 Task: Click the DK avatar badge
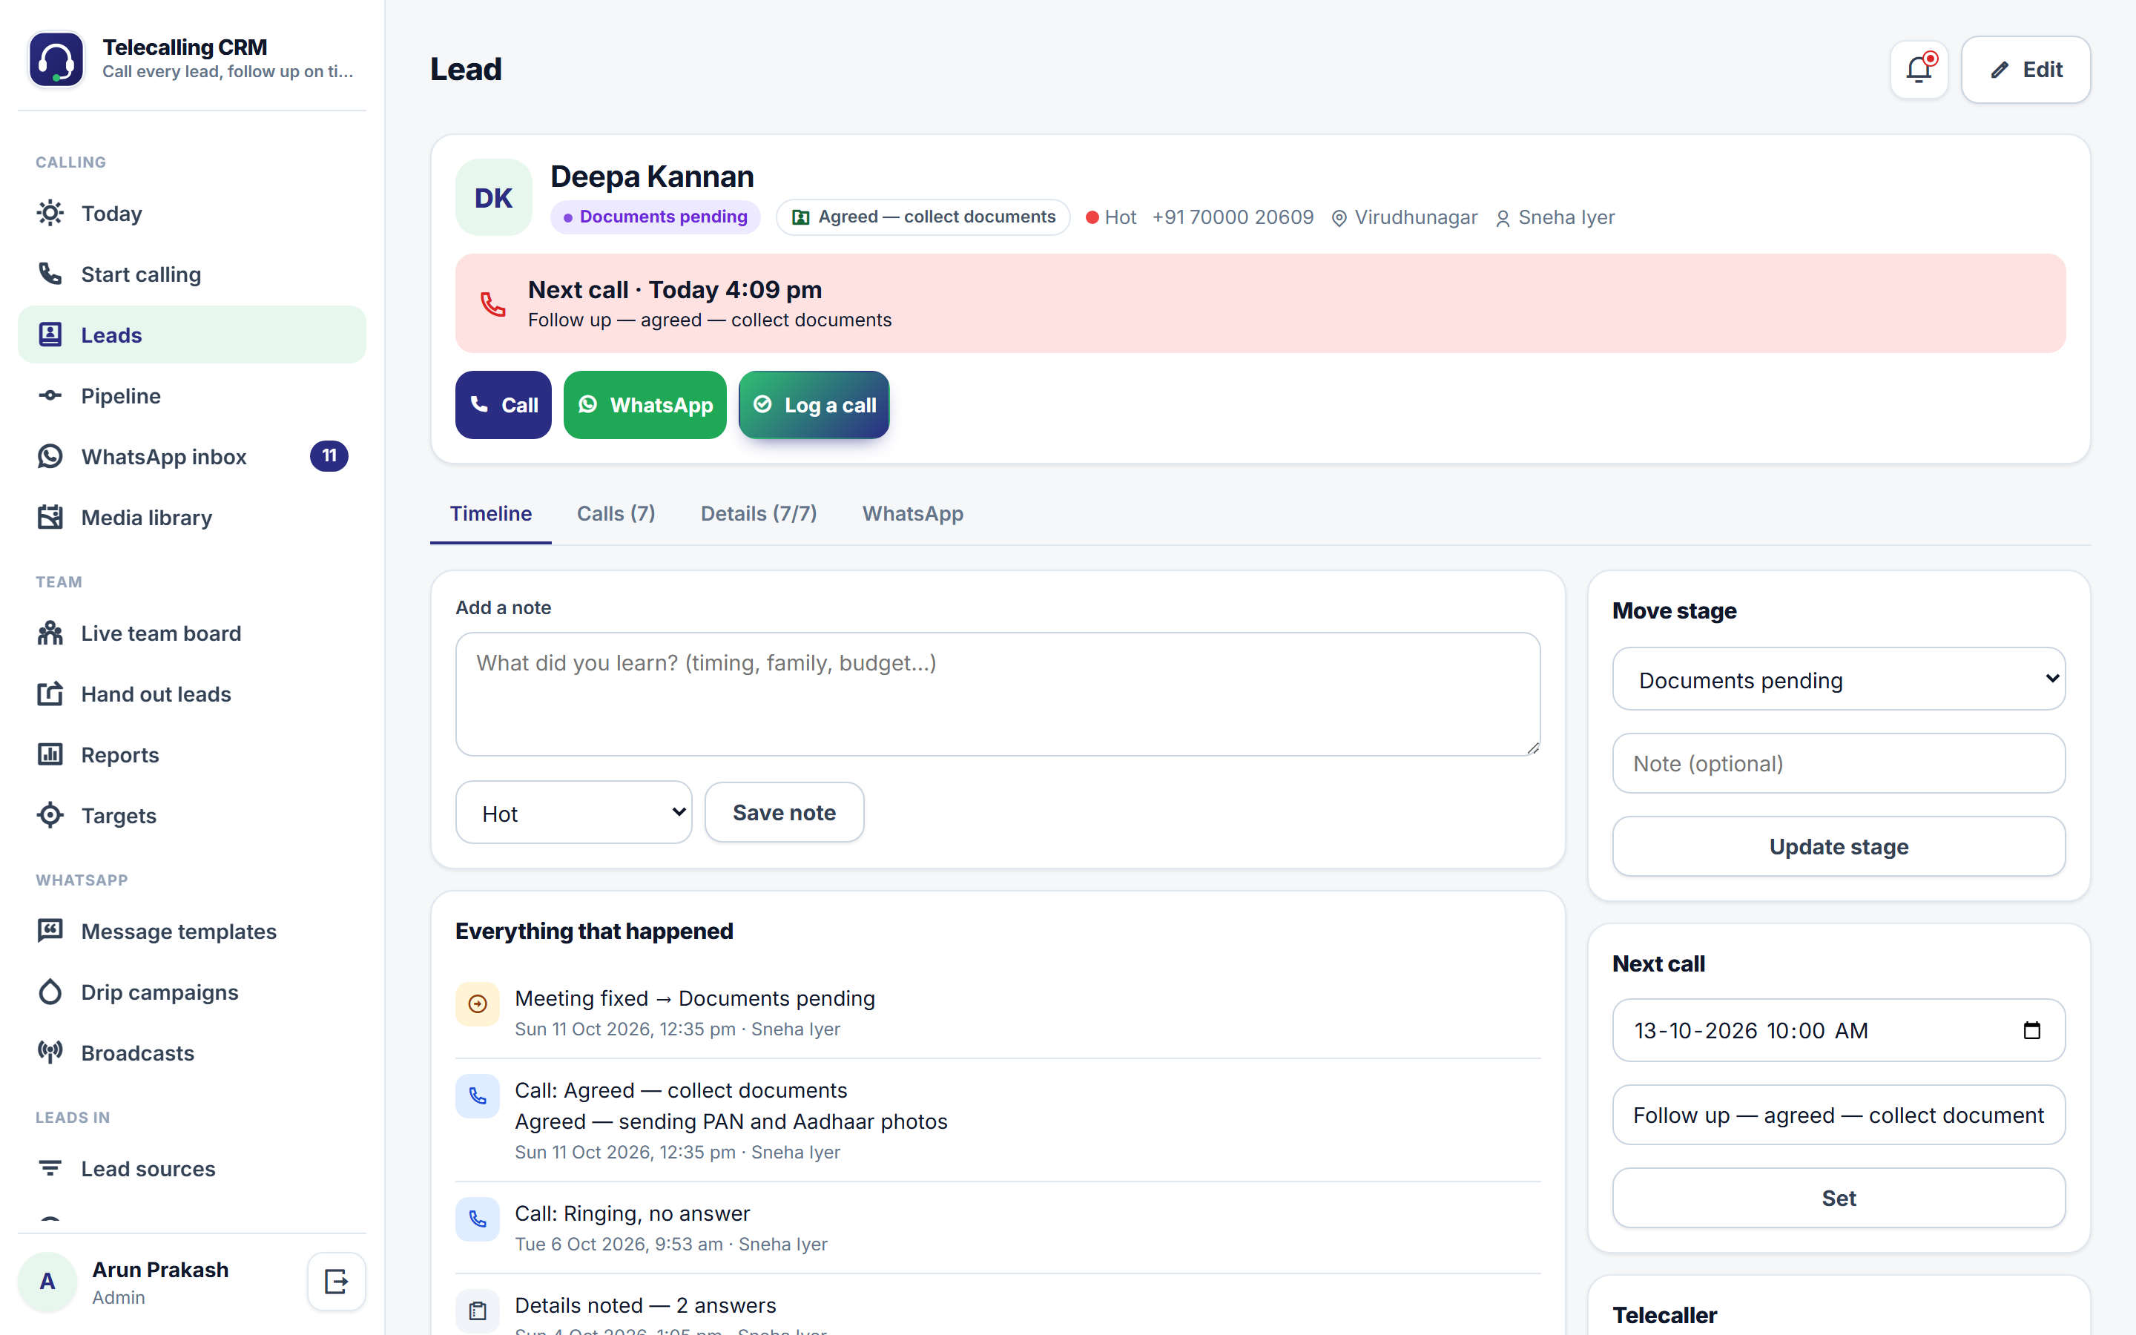click(x=493, y=198)
